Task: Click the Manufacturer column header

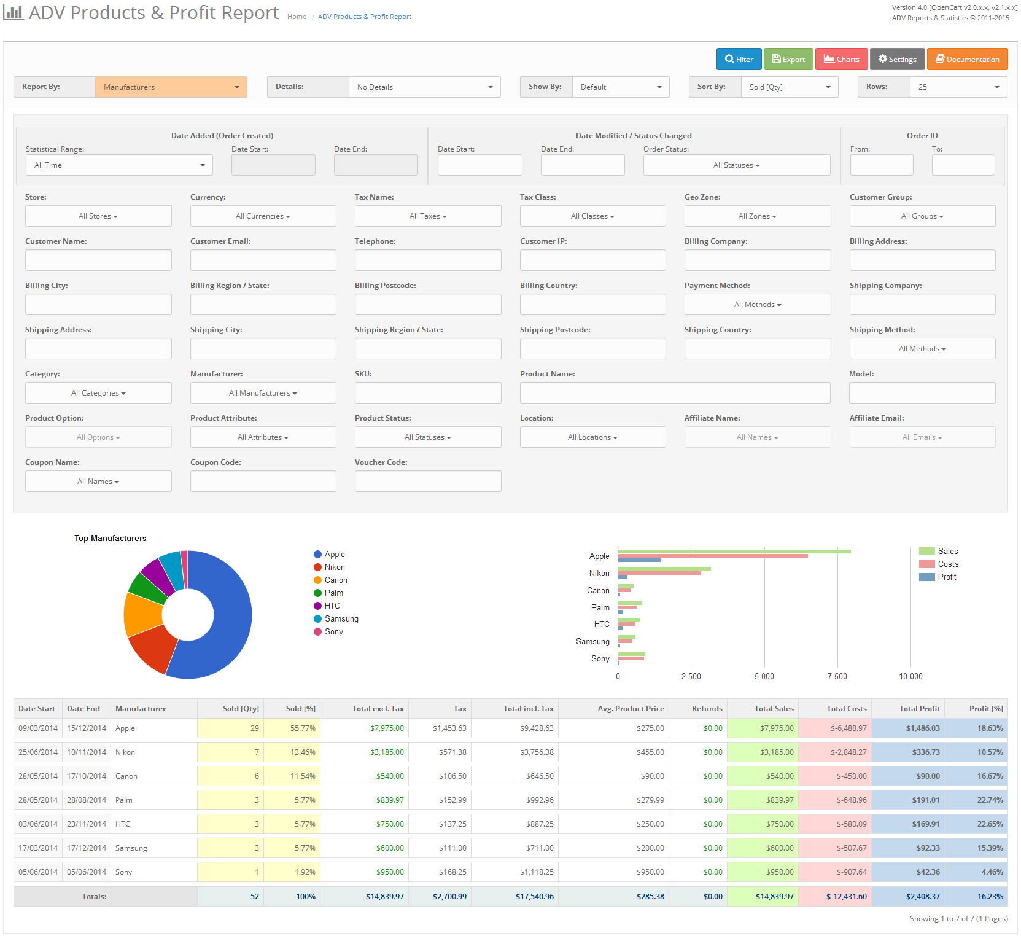Action: coord(141,709)
